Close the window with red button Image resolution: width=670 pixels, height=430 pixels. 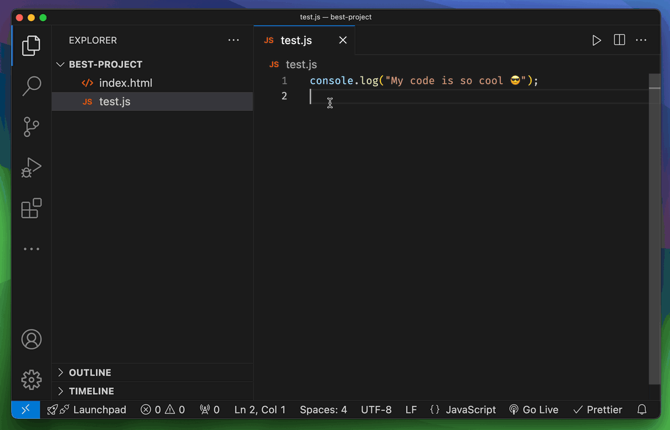click(19, 18)
